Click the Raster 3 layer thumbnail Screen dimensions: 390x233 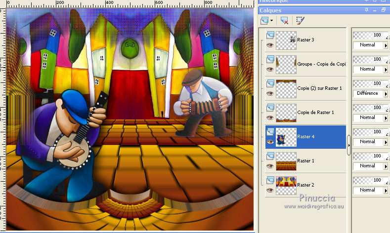(286, 40)
